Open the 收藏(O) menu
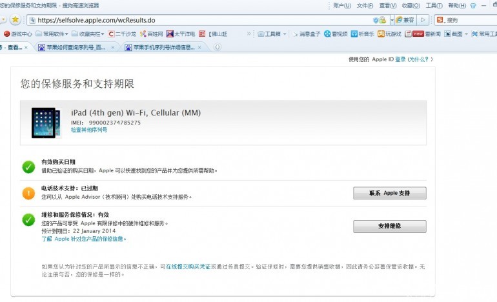This screenshot has height=302, width=497. pyautogui.click(x=411, y=5)
